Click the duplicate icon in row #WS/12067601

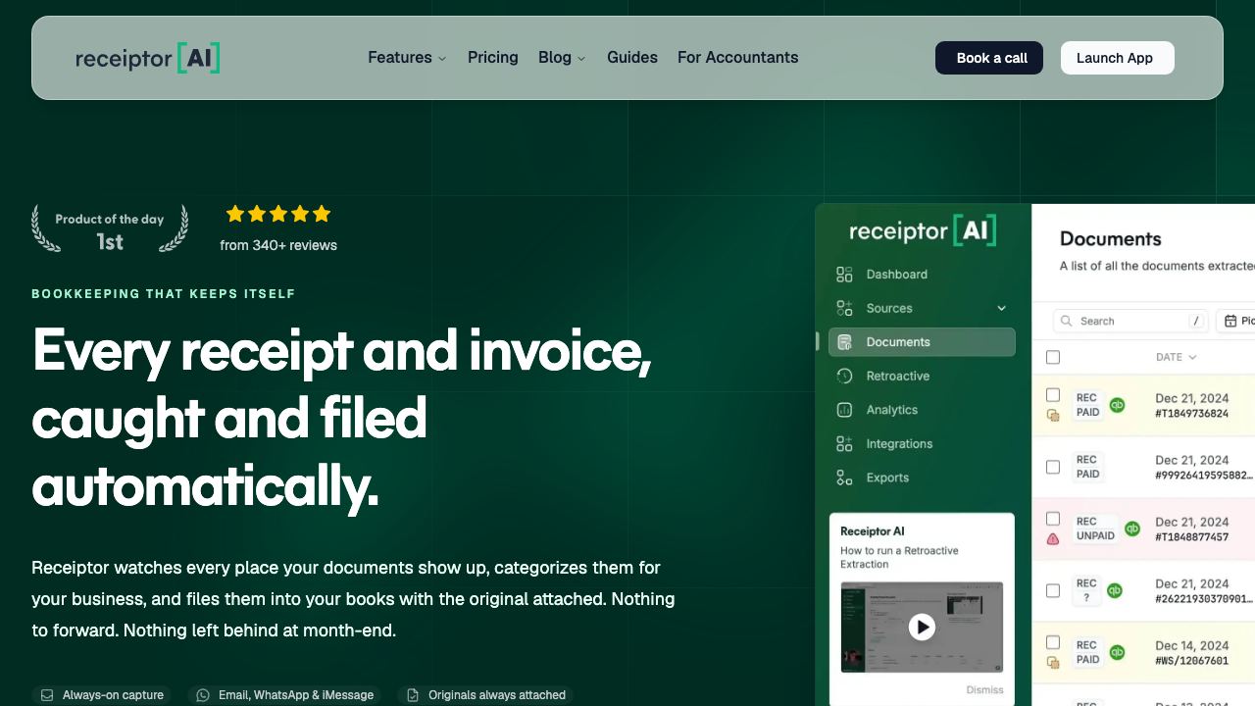(1053, 662)
